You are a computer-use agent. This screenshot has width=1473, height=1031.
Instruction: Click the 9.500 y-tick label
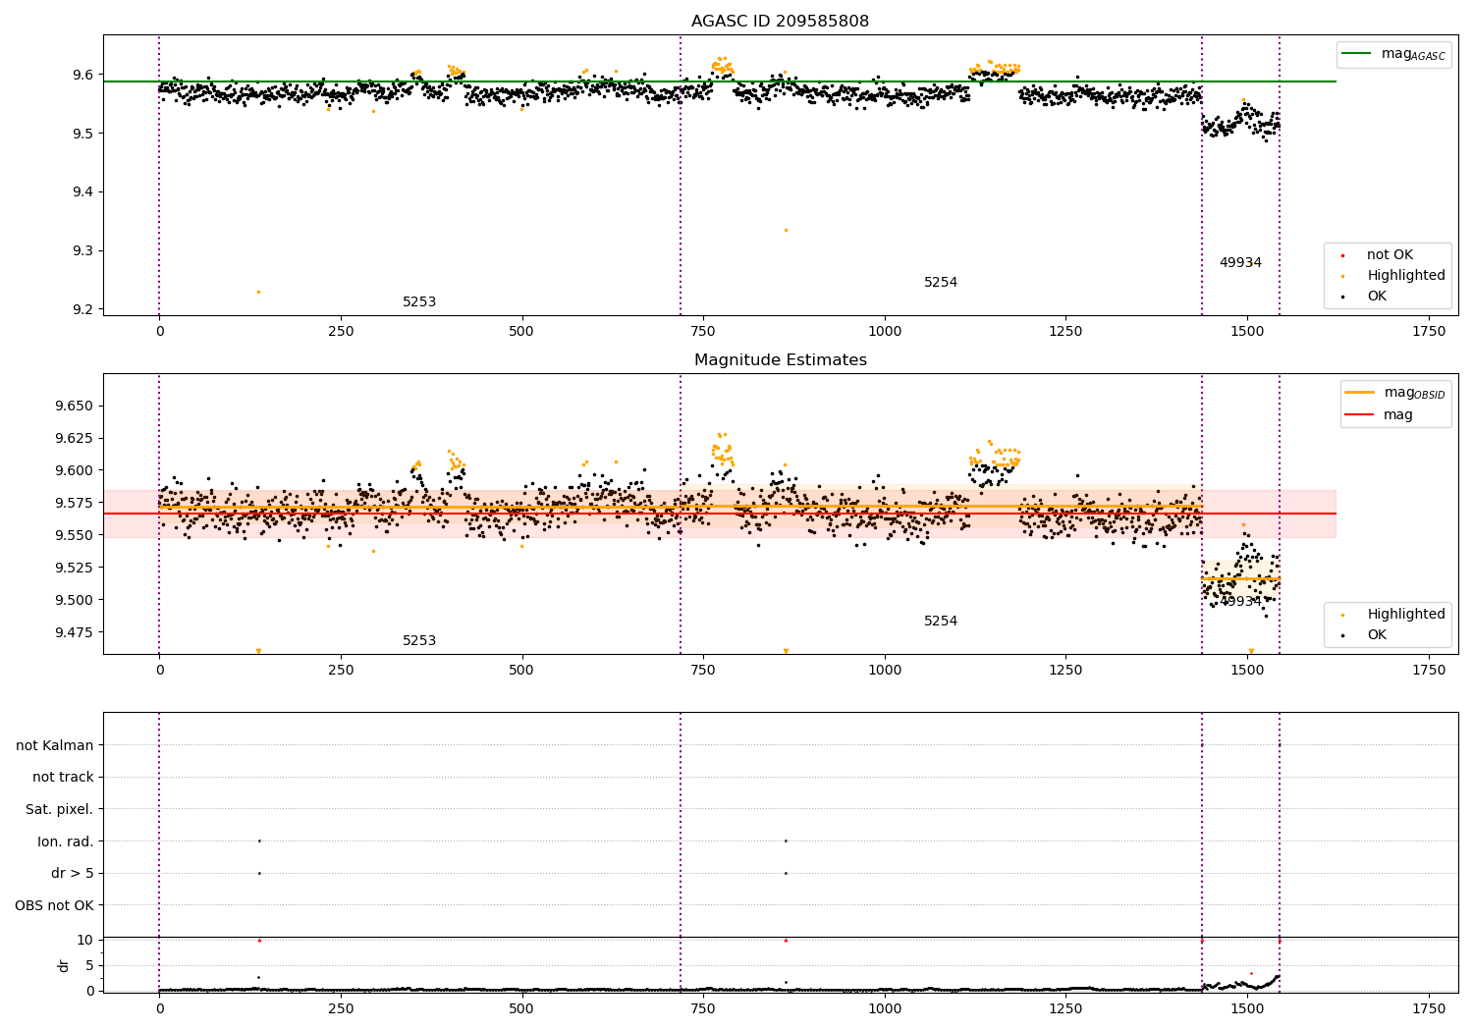75,601
